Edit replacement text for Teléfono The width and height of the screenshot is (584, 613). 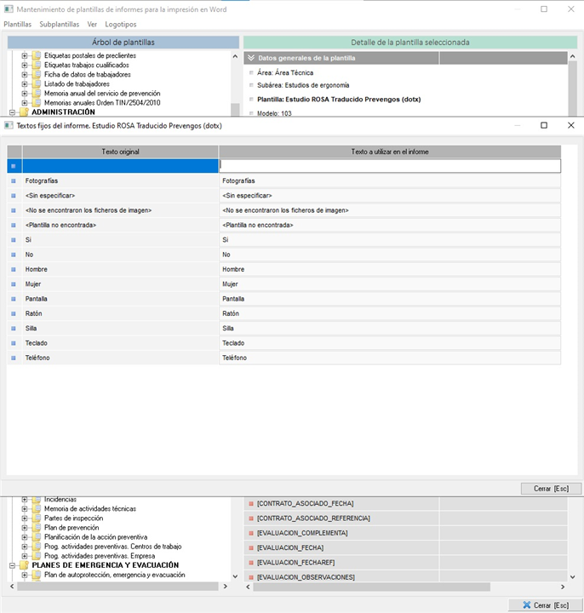click(x=390, y=358)
